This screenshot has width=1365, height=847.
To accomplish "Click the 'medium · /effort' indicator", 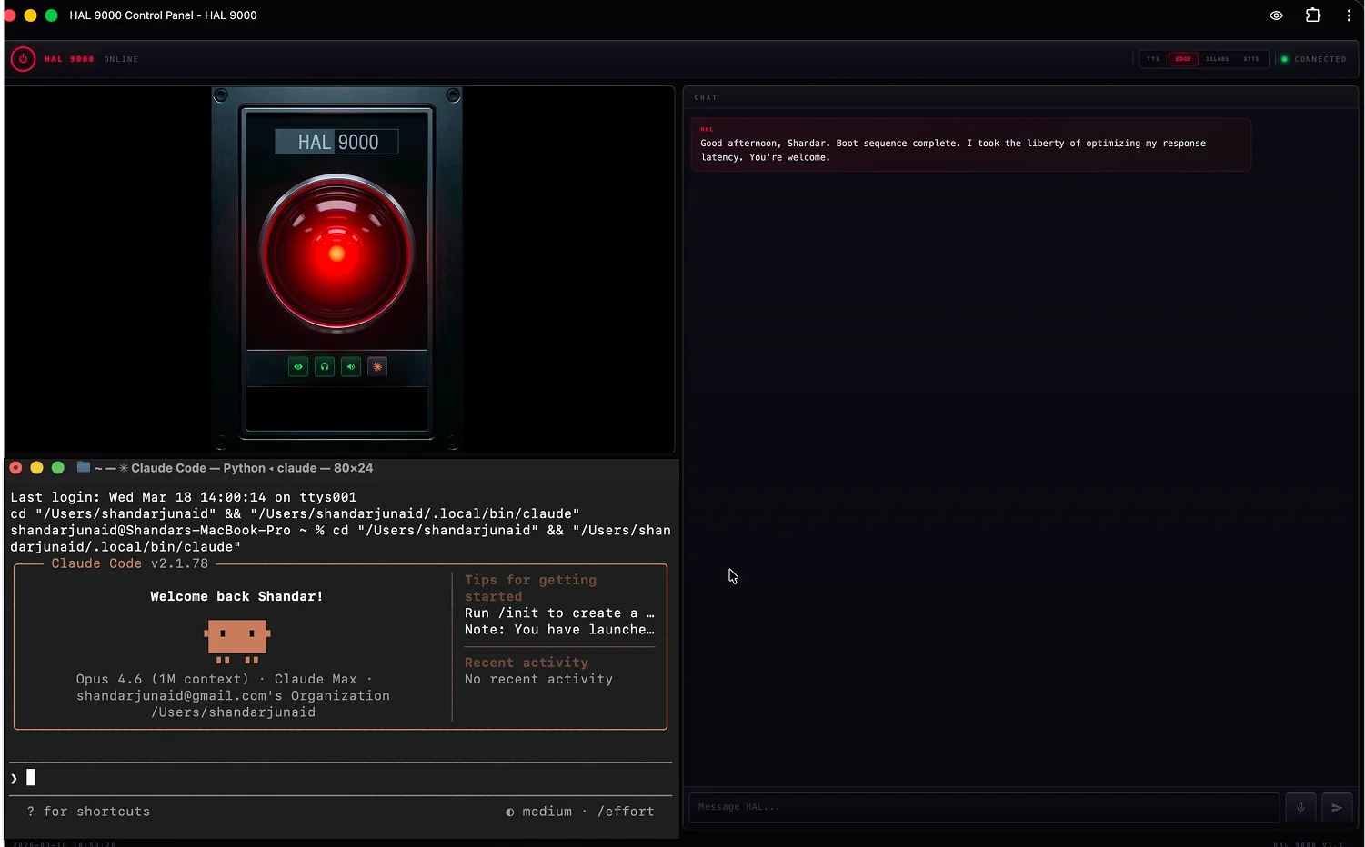I will click(580, 812).
